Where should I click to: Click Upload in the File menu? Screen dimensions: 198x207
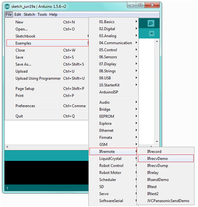(x=47, y=71)
